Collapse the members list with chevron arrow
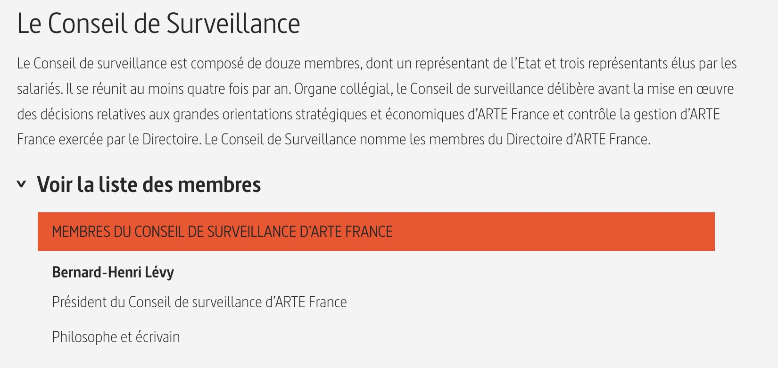Viewport: 778px width, 368px height. coord(21,184)
